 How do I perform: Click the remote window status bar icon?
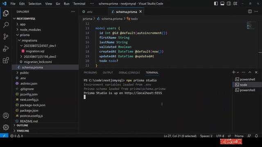(x=4, y=136)
